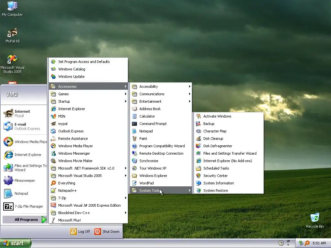
Task: Select Files and Settings Transfer Wizard in System Tools
Action: coord(229,153)
